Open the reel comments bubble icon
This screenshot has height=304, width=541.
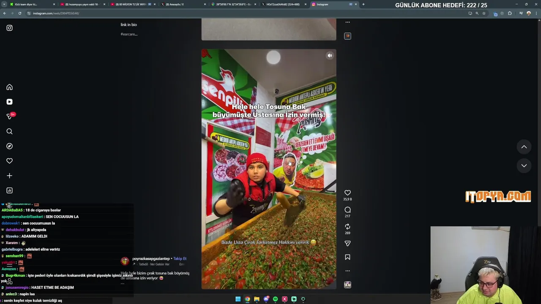347,210
